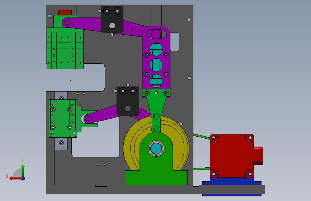
Task: Select the lower-left green slide block
Action: pos(63,118)
